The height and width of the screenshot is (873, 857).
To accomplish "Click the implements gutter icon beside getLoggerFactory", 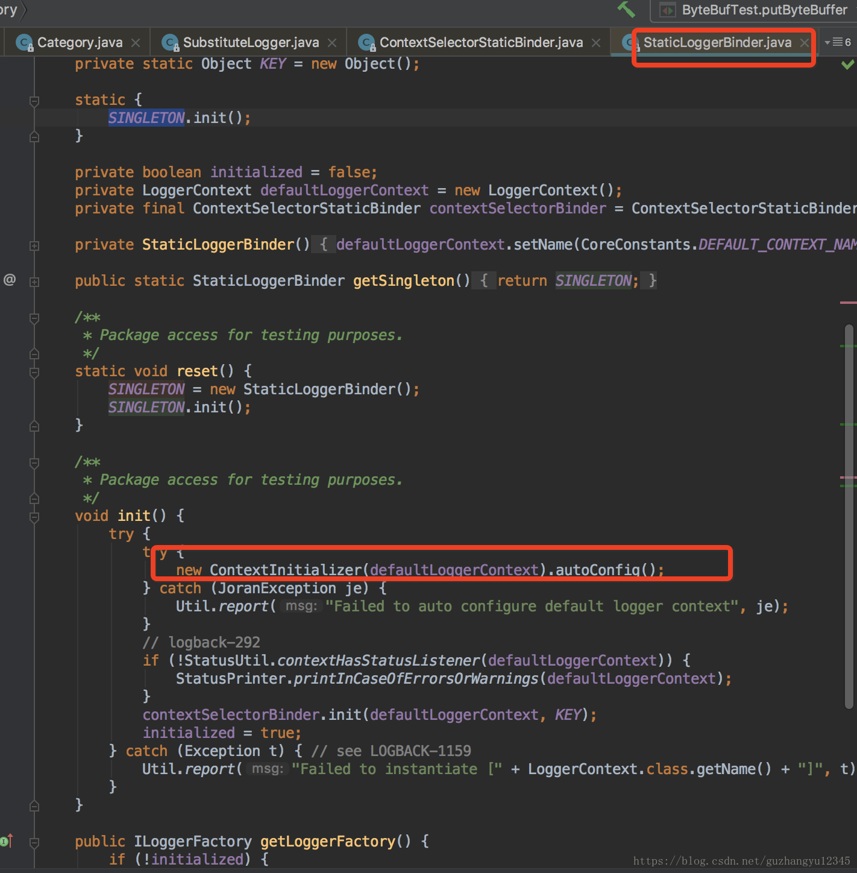I will (x=7, y=840).
